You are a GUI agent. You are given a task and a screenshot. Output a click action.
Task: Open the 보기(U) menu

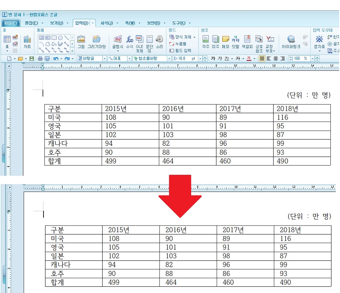tap(57, 23)
